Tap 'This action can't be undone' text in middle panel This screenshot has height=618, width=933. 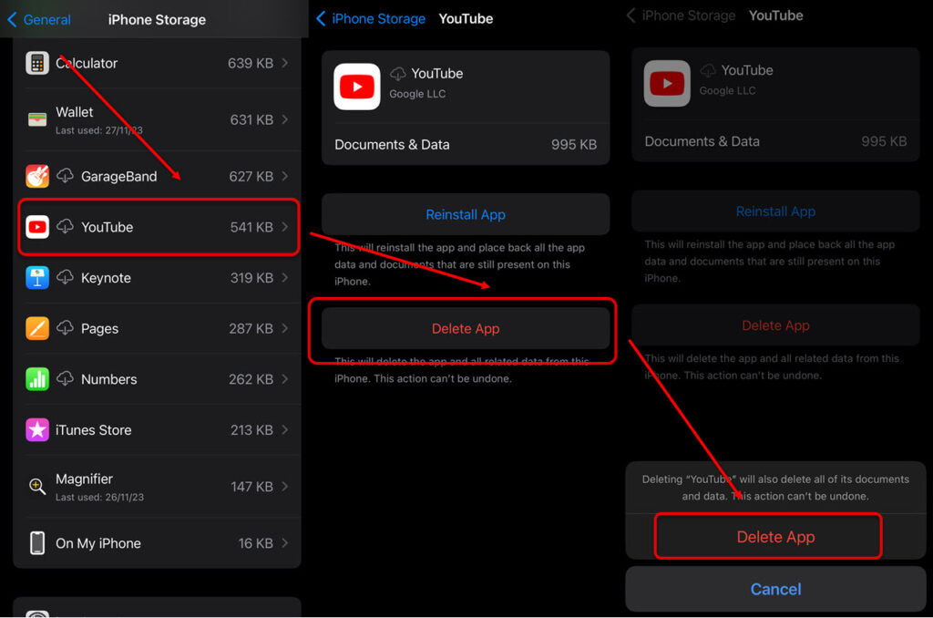(x=442, y=378)
